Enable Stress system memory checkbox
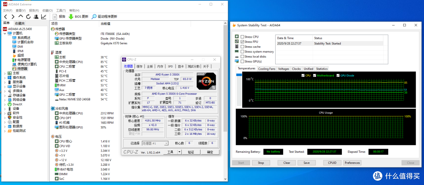This screenshot has height=185, width=424. (242, 52)
